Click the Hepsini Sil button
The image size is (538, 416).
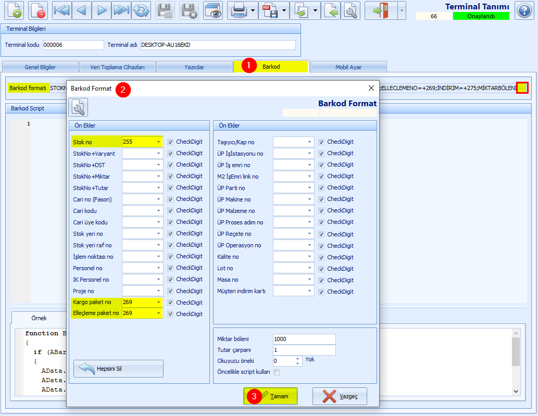[118, 369]
